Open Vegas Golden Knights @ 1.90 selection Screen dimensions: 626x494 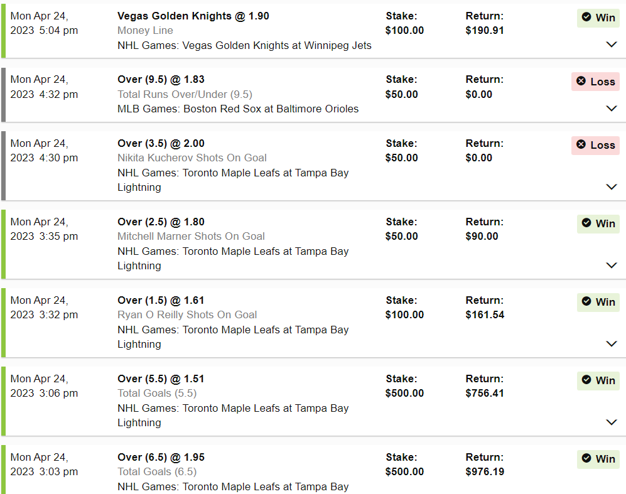193,16
